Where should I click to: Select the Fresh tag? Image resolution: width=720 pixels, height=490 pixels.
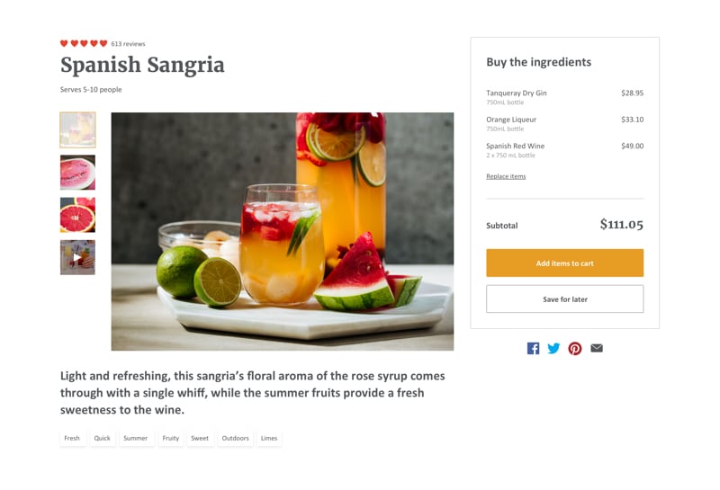coord(72,438)
